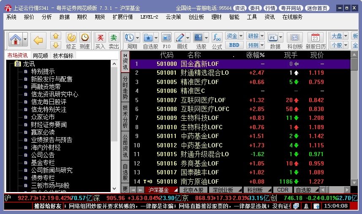Expand the PE 数据 dropdown arrow

coord(280,38)
